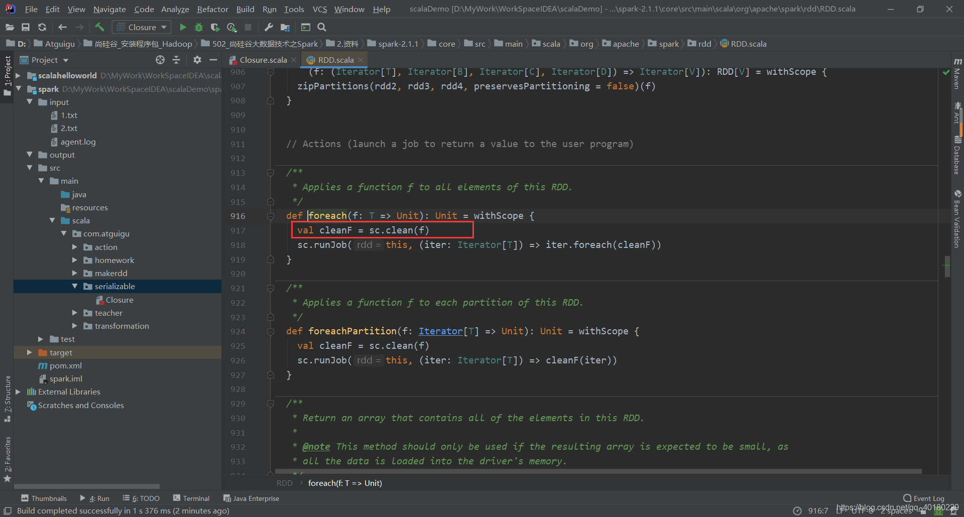
Task: Open the Bean Validation tool window
Action: point(957,219)
